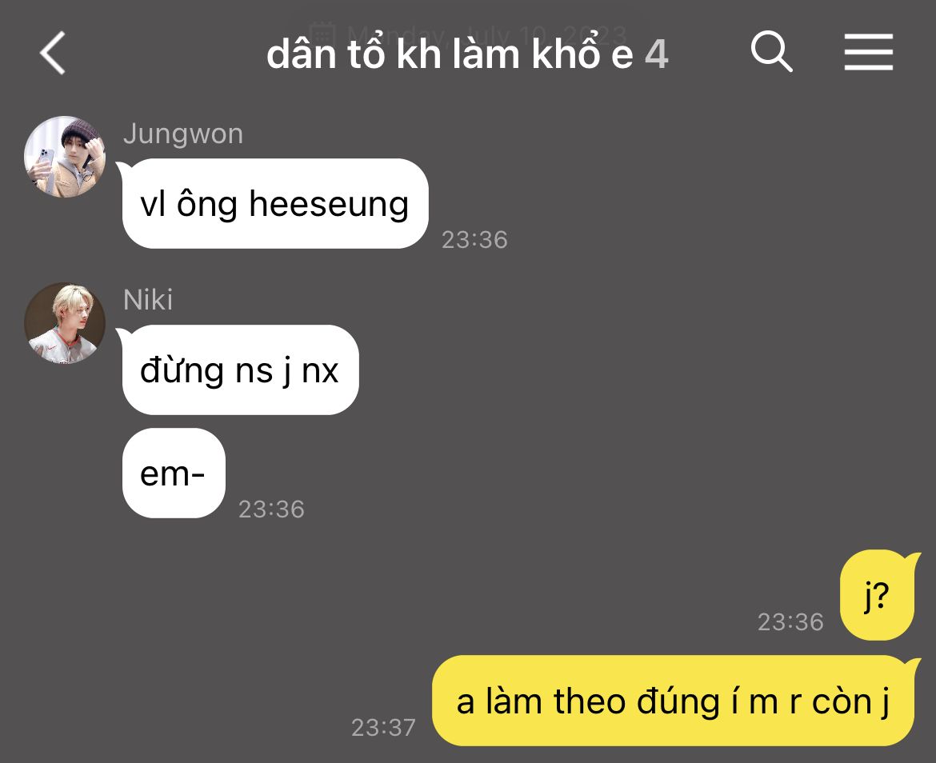Open the hamburger menu icon
The image size is (936, 763).
click(868, 52)
